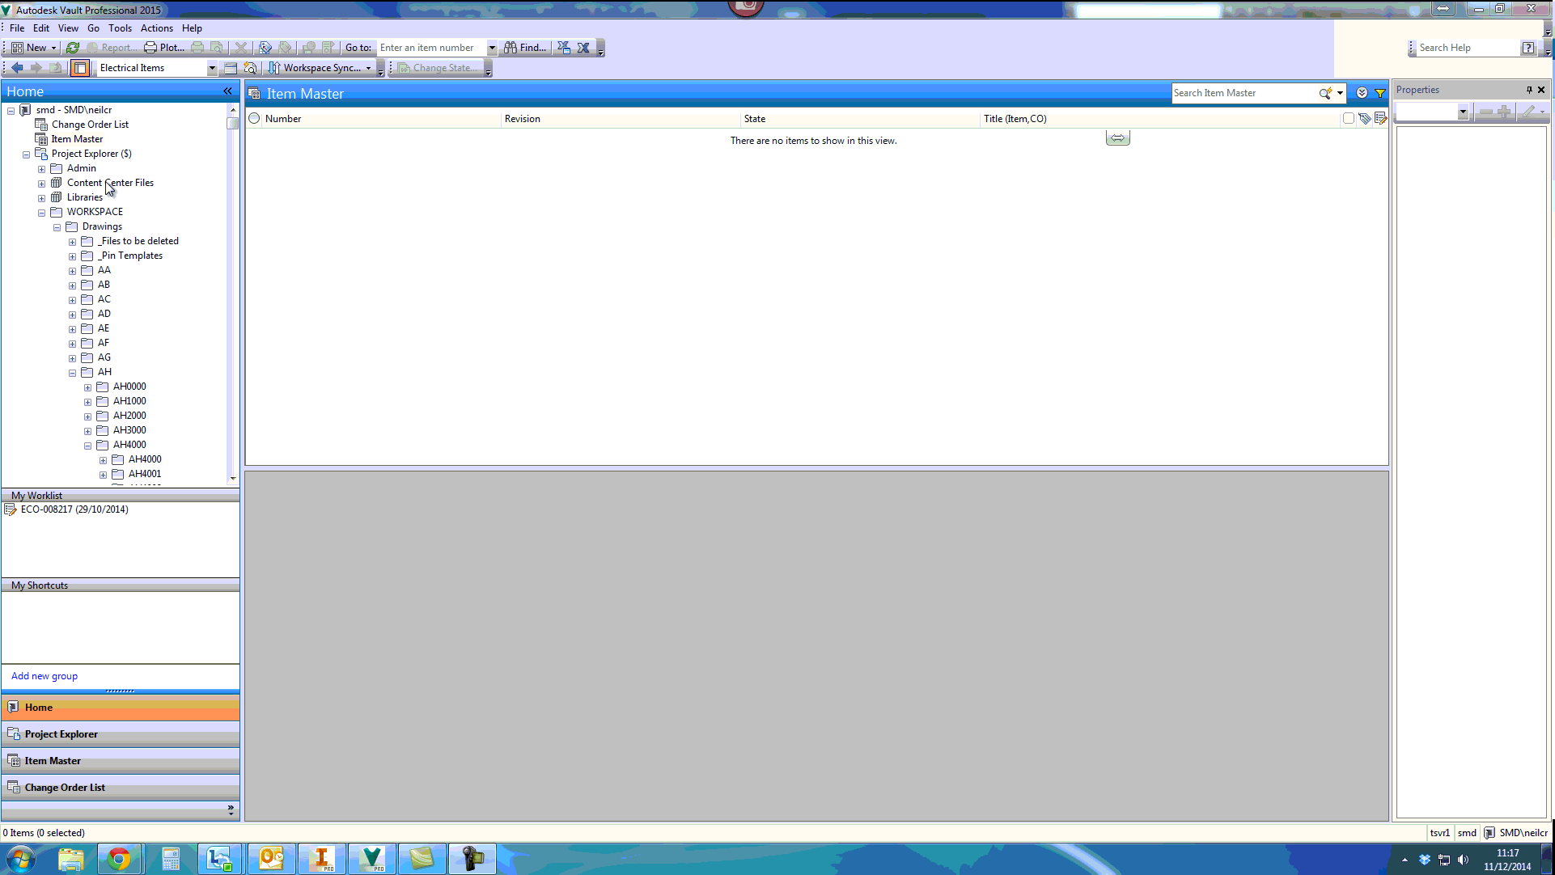Viewport: 1555px width, 875px height.
Task: Select the Tools menu in menubar
Action: [x=120, y=27]
